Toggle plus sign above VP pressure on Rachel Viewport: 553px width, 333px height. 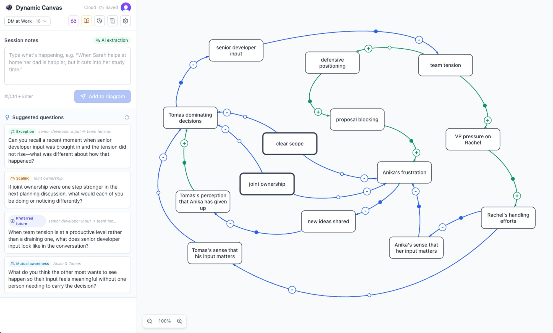[x=488, y=120]
